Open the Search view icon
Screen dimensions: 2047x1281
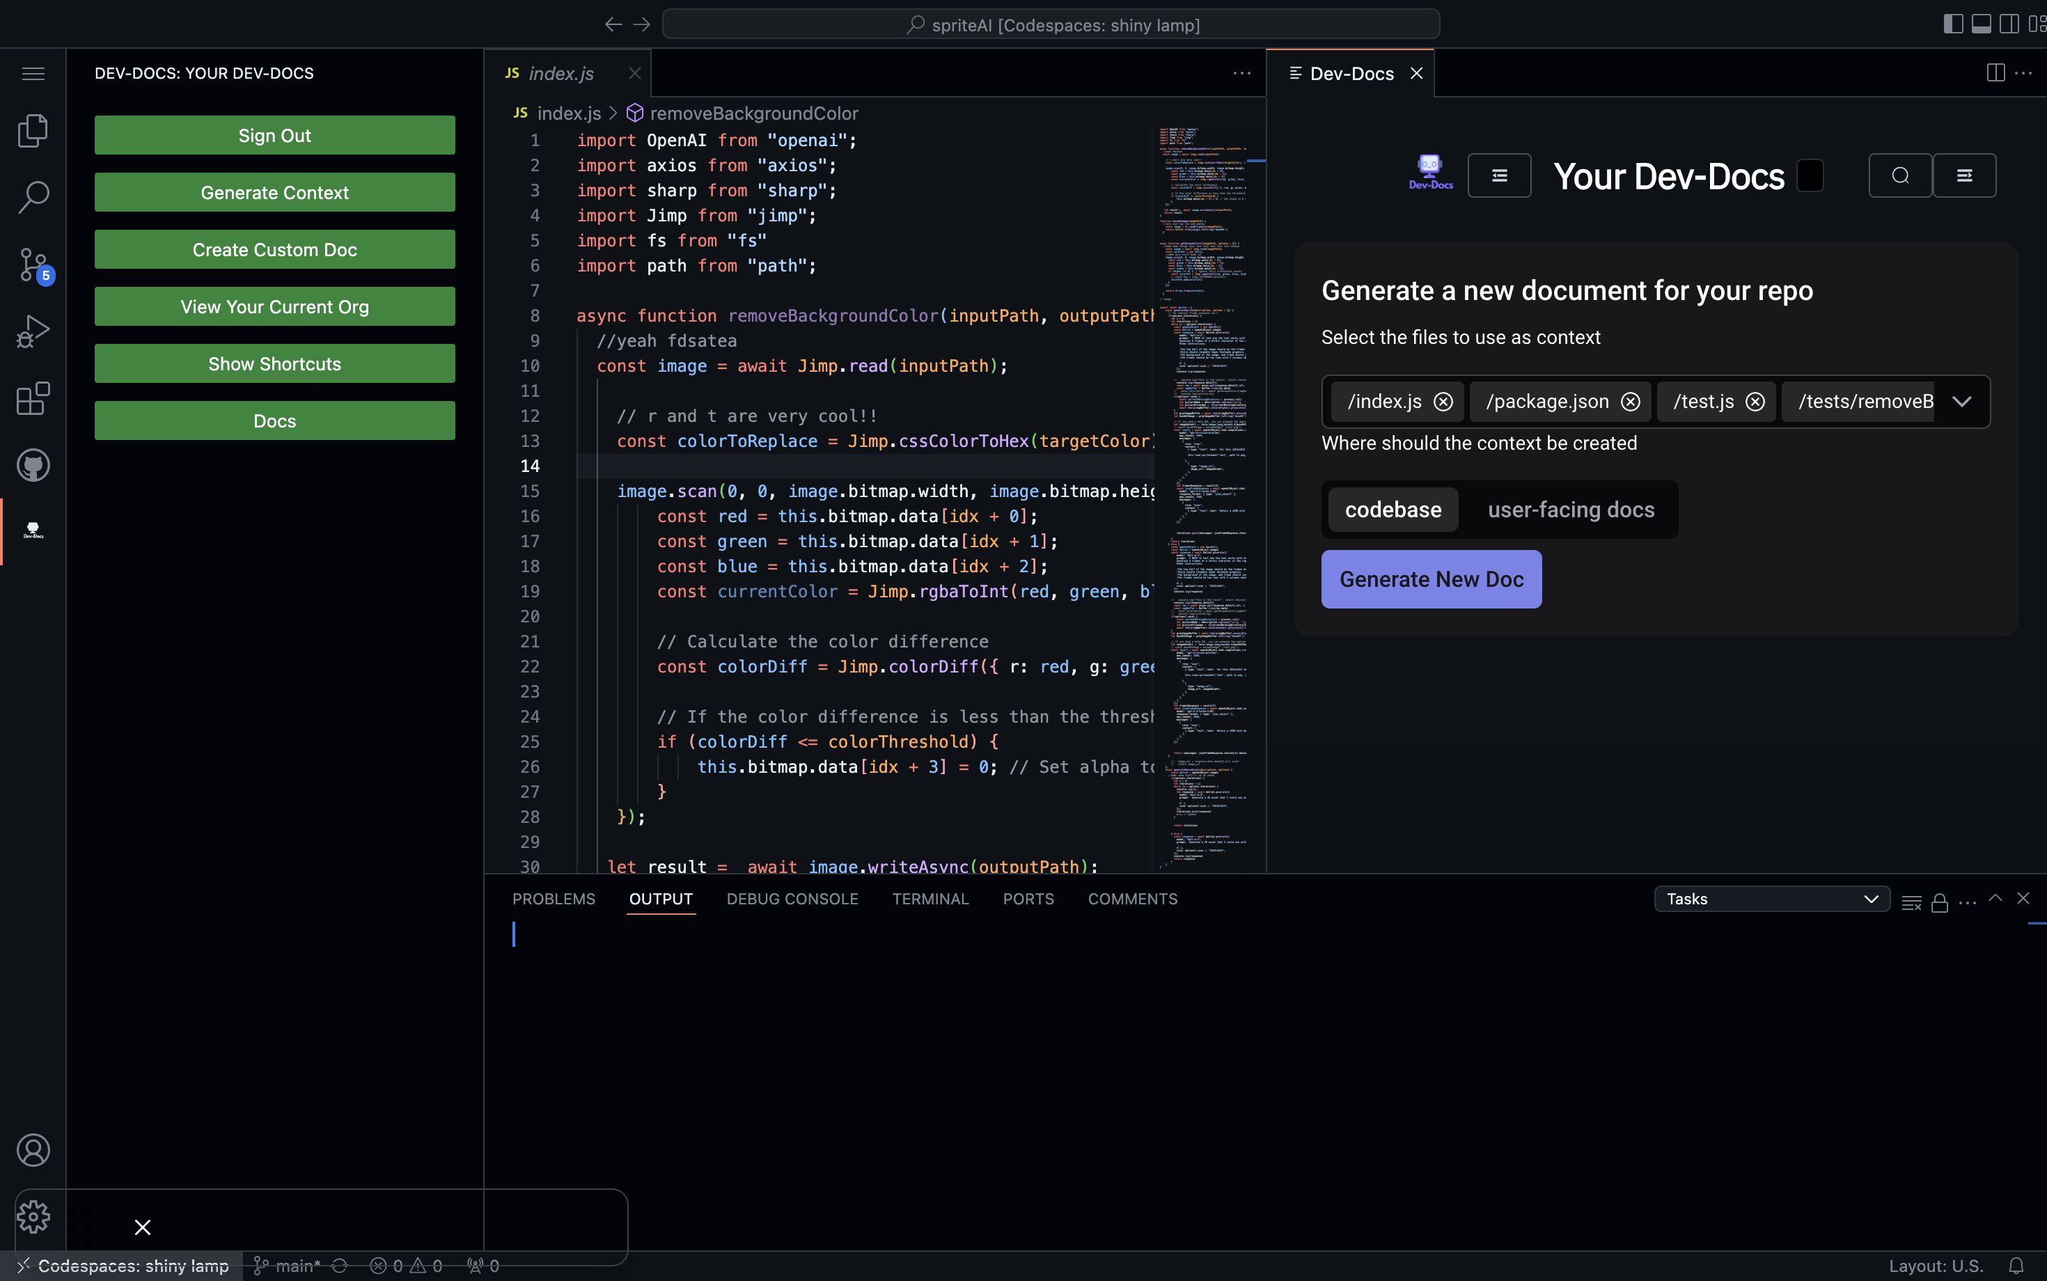tap(33, 196)
